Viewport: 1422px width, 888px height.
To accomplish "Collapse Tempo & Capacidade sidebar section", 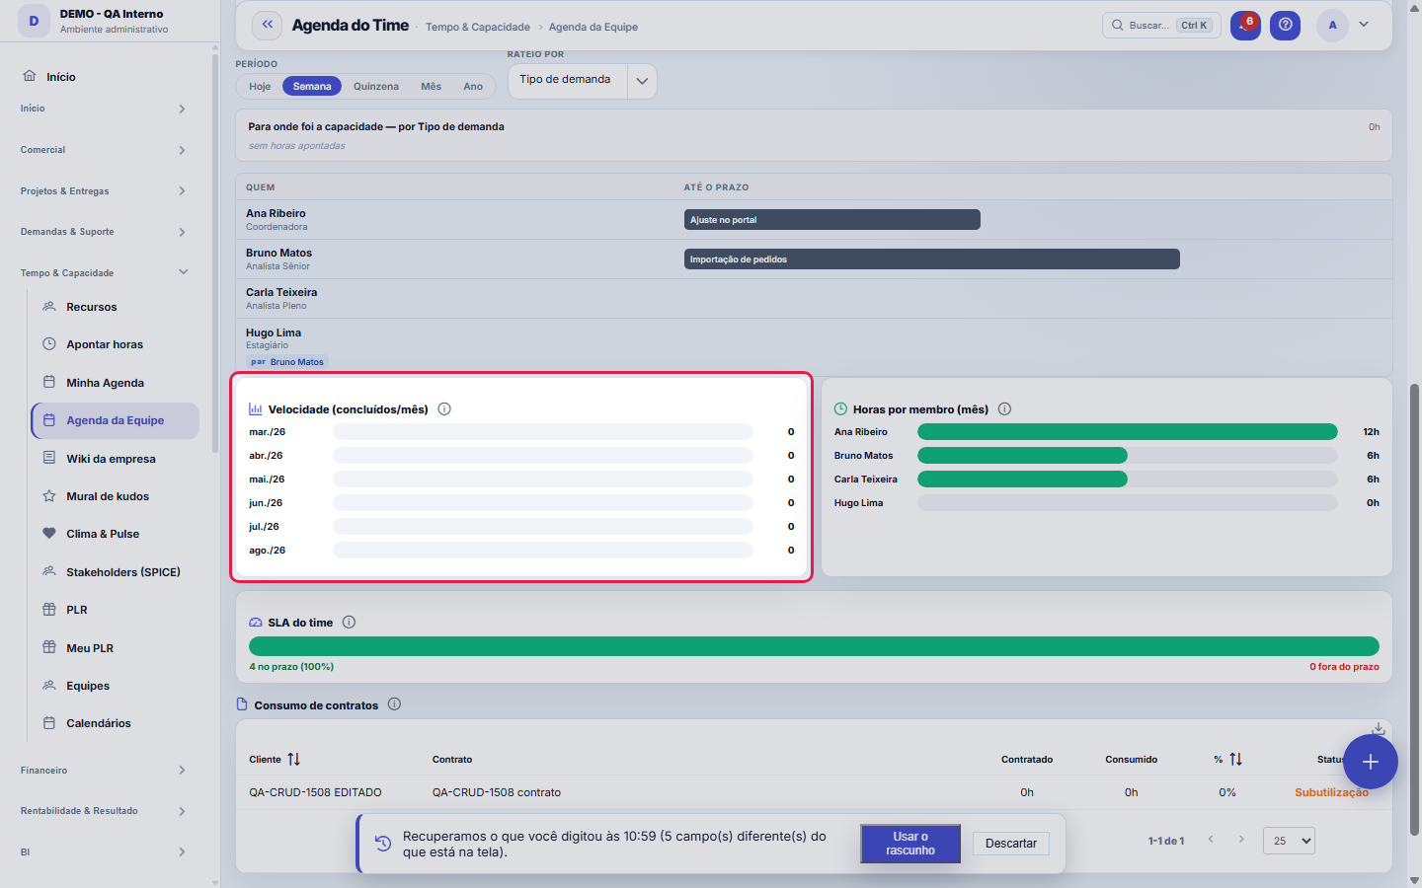I will [x=104, y=273].
